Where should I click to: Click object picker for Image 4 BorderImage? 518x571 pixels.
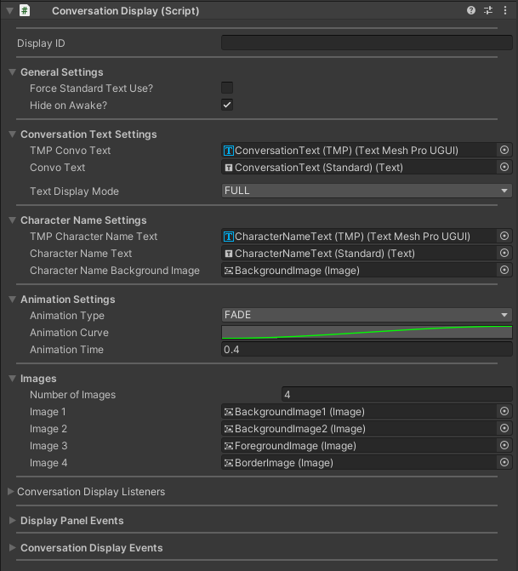pos(504,462)
